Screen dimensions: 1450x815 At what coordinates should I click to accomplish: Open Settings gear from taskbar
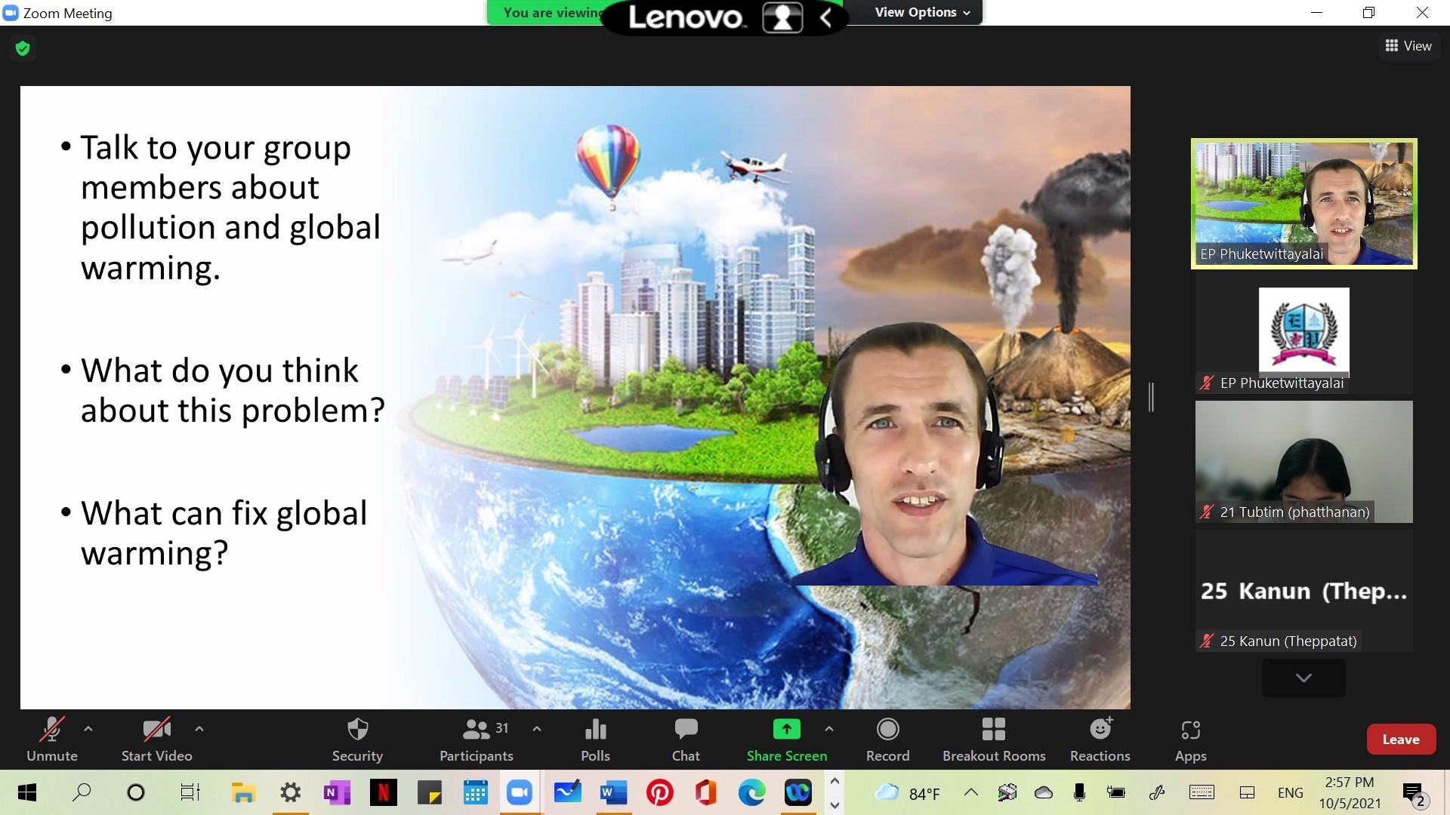coord(290,792)
